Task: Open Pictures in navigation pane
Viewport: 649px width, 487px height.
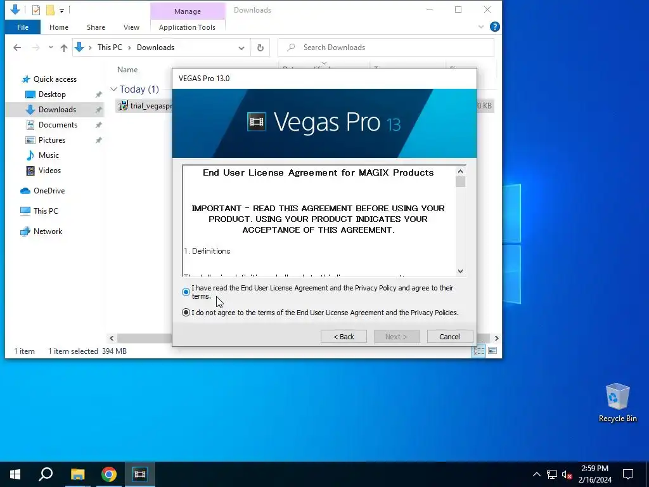Action: (52, 140)
